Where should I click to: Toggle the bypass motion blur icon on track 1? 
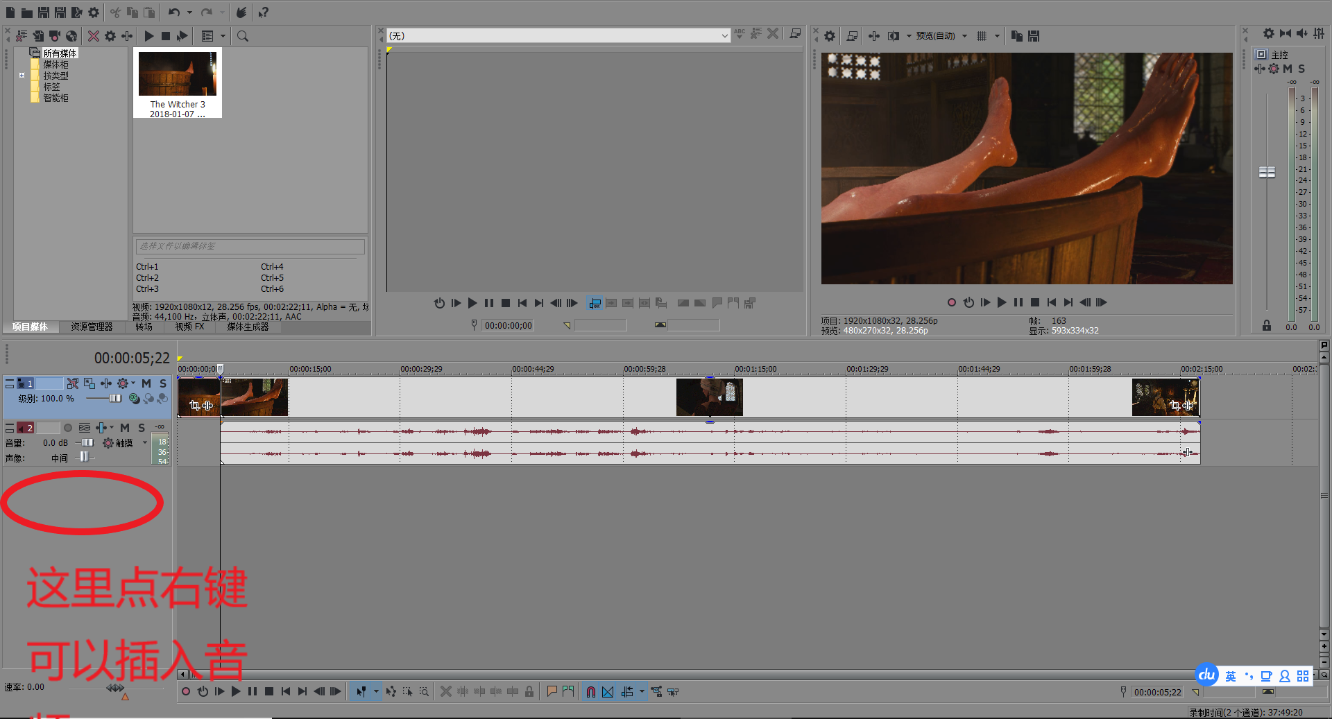(73, 383)
